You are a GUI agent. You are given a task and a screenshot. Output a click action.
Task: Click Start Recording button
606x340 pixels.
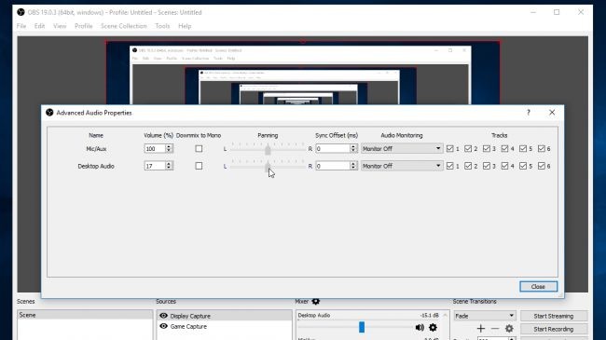(x=554, y=329)
